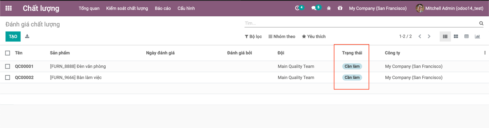Expand the Nhóm theo dropdown
Image resolution: width=489 pixels, height=128 pixels.
coord(282,36)
